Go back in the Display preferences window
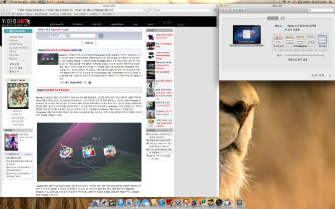 pos(223,10)
